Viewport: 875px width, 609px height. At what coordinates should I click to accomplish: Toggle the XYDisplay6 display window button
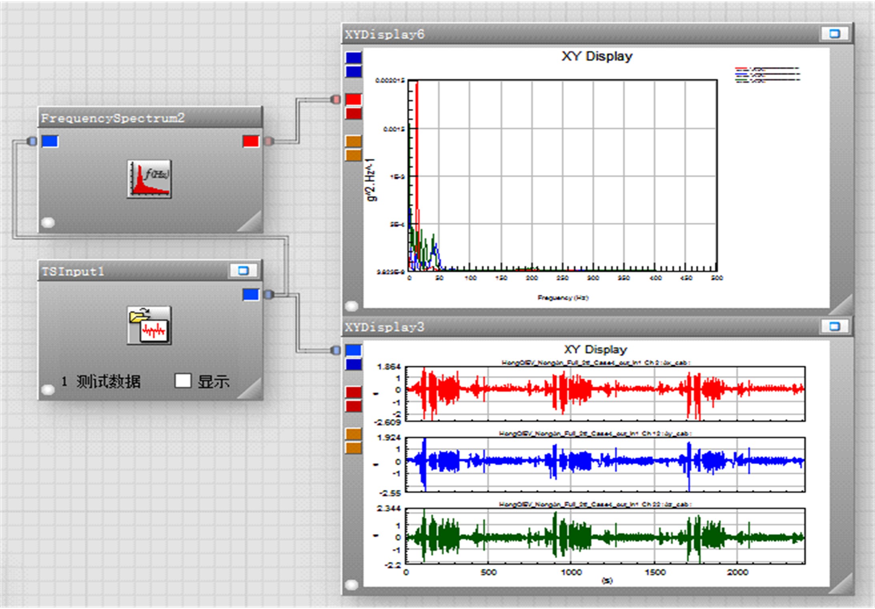834,34
